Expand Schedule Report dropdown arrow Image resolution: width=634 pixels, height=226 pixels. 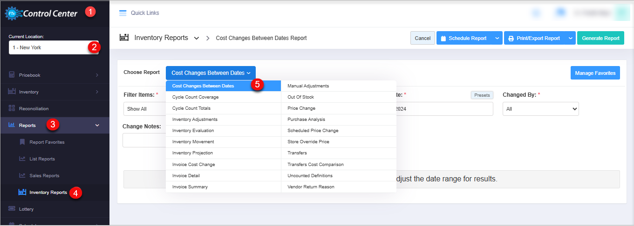click(497, 38)
